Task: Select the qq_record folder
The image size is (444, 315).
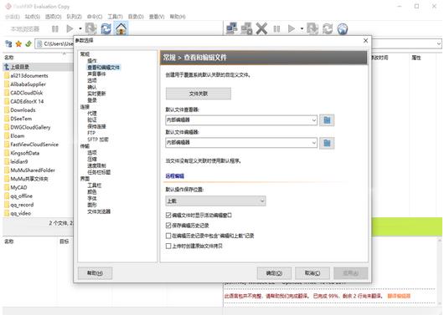Action: tap(22, 205)
